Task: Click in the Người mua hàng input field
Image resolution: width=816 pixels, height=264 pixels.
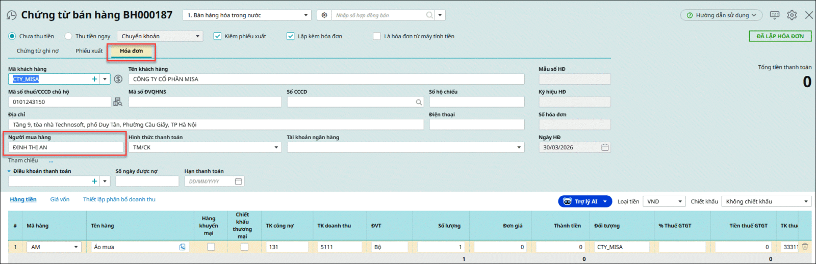Action: coord(65,147)
